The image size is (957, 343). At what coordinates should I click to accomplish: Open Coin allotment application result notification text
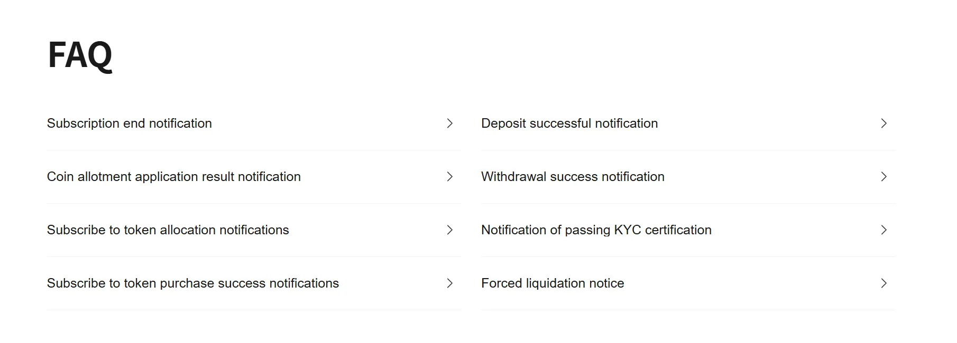click(x=174, y=177)
